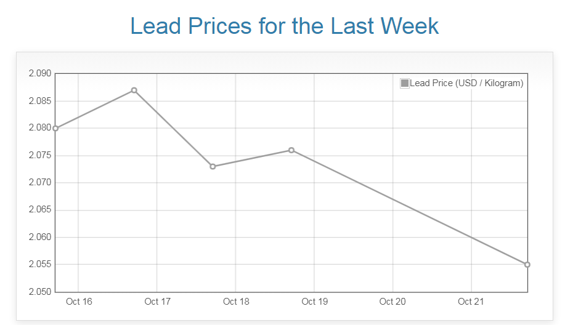Click the 2.070 y-axis label
565x325 pixels.
[40, 183]
